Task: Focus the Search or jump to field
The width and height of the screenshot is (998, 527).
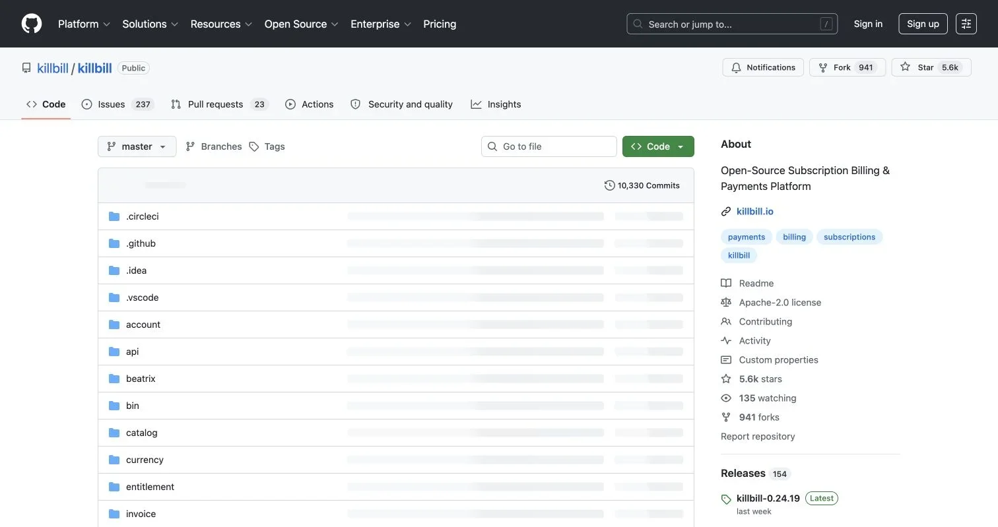Action: (x=732, y=24)
